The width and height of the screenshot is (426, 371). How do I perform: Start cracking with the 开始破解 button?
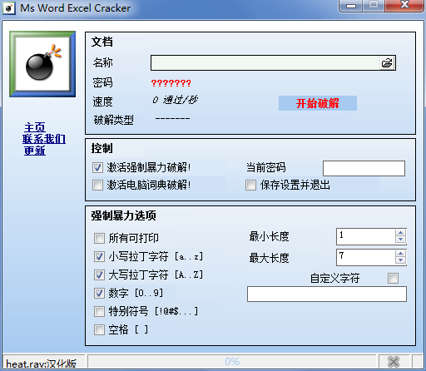[318, 103]
